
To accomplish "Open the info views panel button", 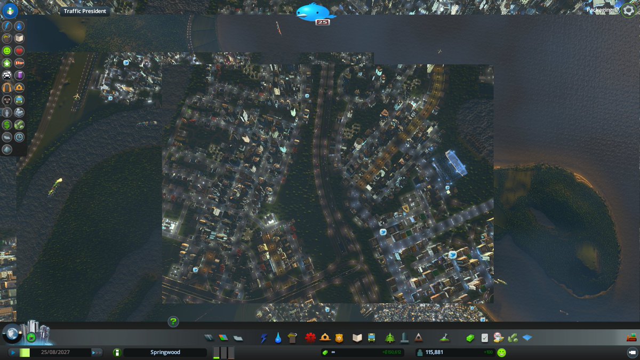I will click(x=10, y=11).
